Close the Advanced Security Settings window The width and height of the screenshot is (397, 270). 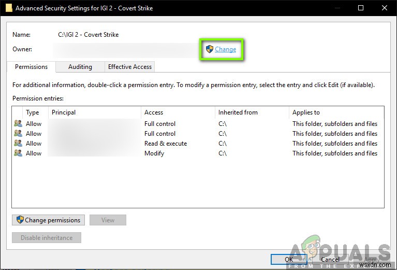pos(384,8)
